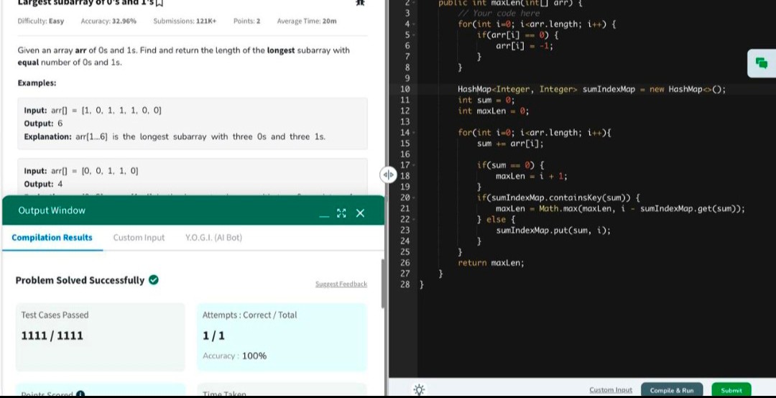Click the Custom Input link below editor
Screen dimensions: 776x398
[611, 390]
